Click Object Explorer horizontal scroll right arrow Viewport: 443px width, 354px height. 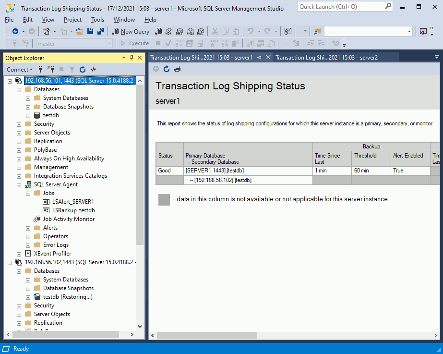click(132, 334)
